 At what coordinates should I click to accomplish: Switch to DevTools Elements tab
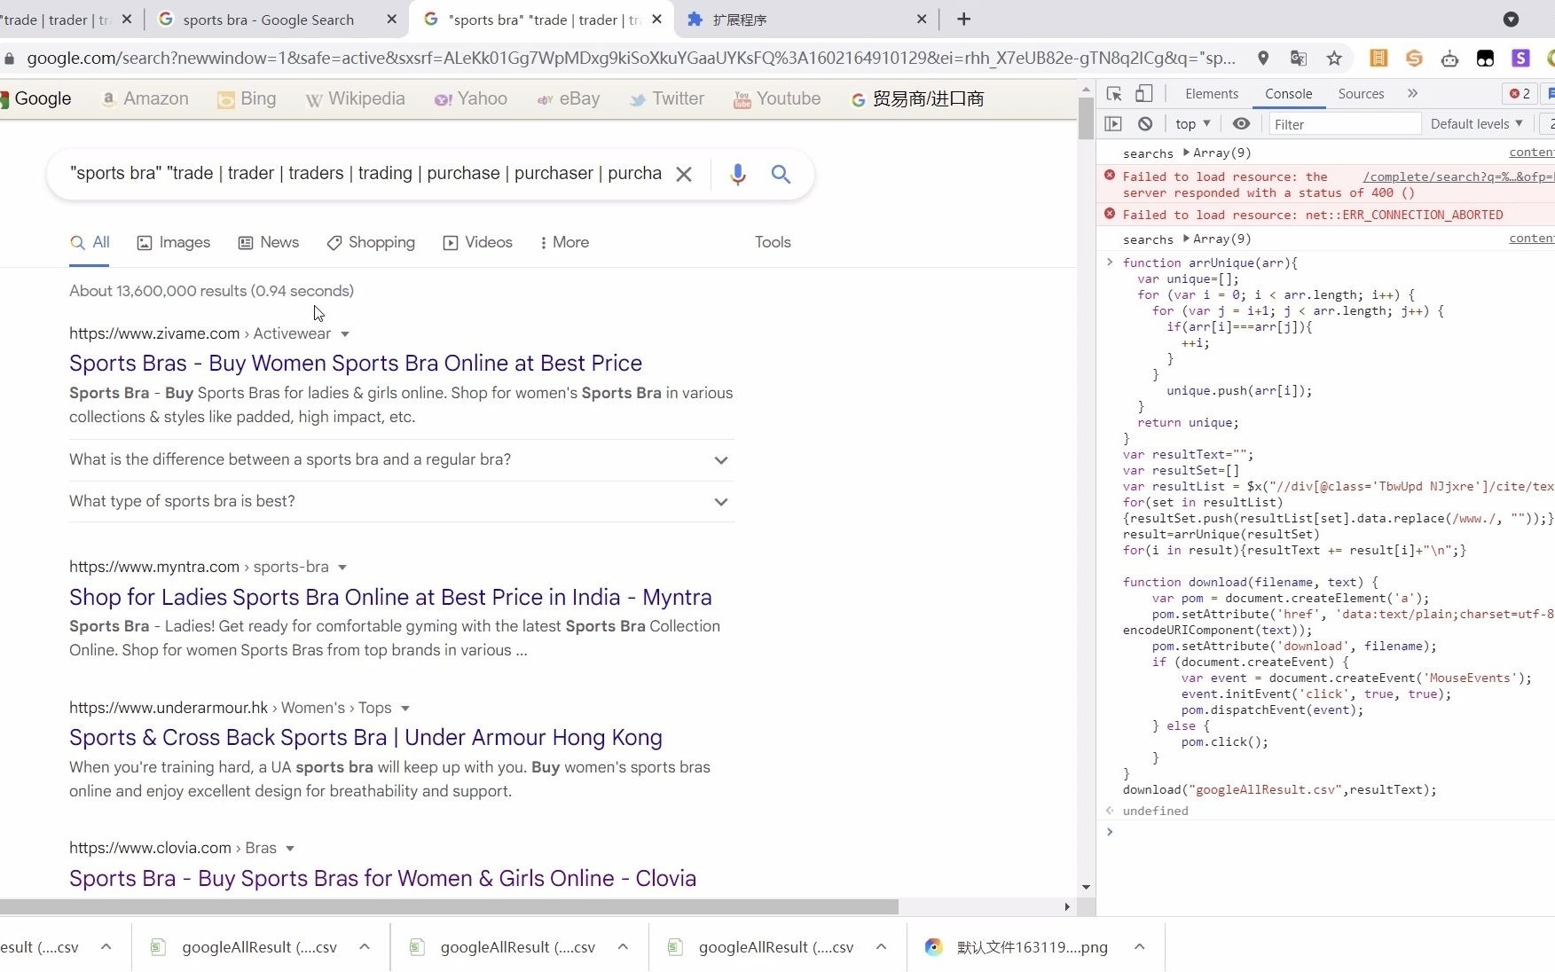[x=1212, y=93]
